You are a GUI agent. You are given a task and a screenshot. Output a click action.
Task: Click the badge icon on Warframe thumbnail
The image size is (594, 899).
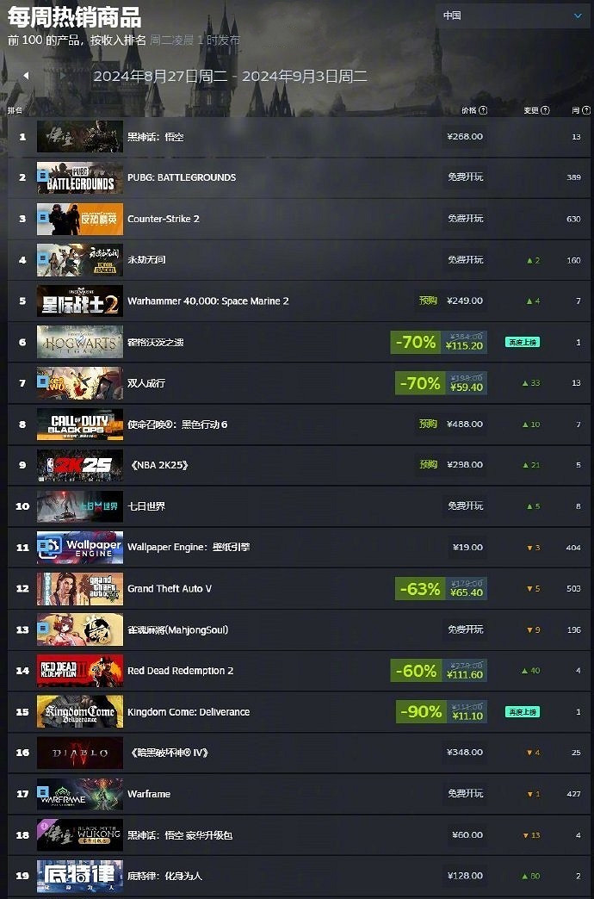(43, 790)
